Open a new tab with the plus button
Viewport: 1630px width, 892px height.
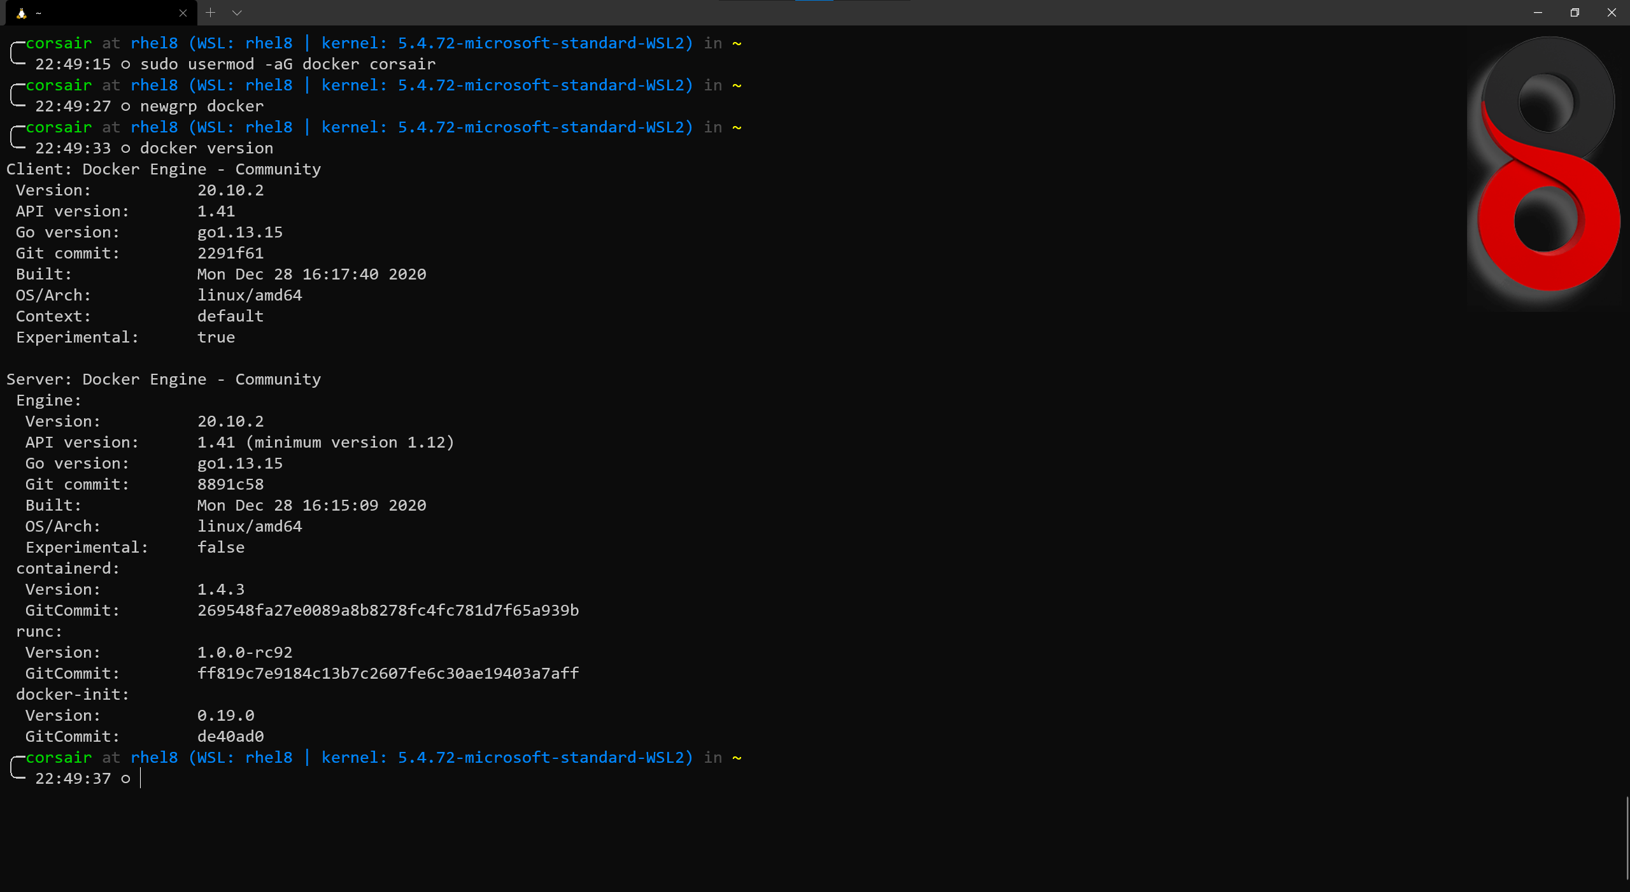[x=210, y=12]
